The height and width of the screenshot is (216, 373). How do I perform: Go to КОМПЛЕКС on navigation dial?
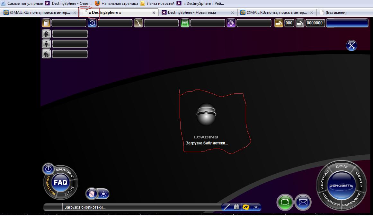pyautogui.click(x=351, y=200)
